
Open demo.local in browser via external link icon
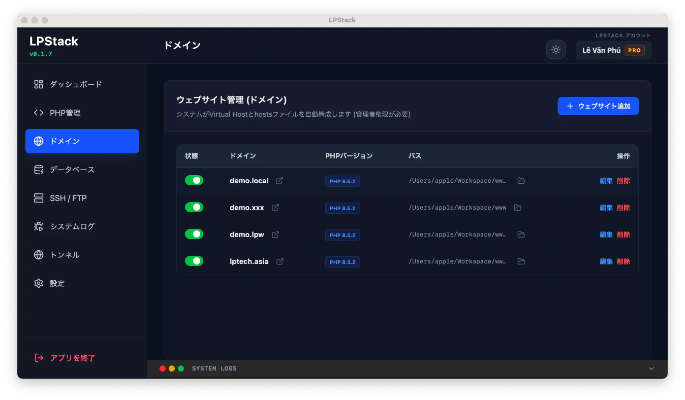pyautogui.click(x=278, y=180)
